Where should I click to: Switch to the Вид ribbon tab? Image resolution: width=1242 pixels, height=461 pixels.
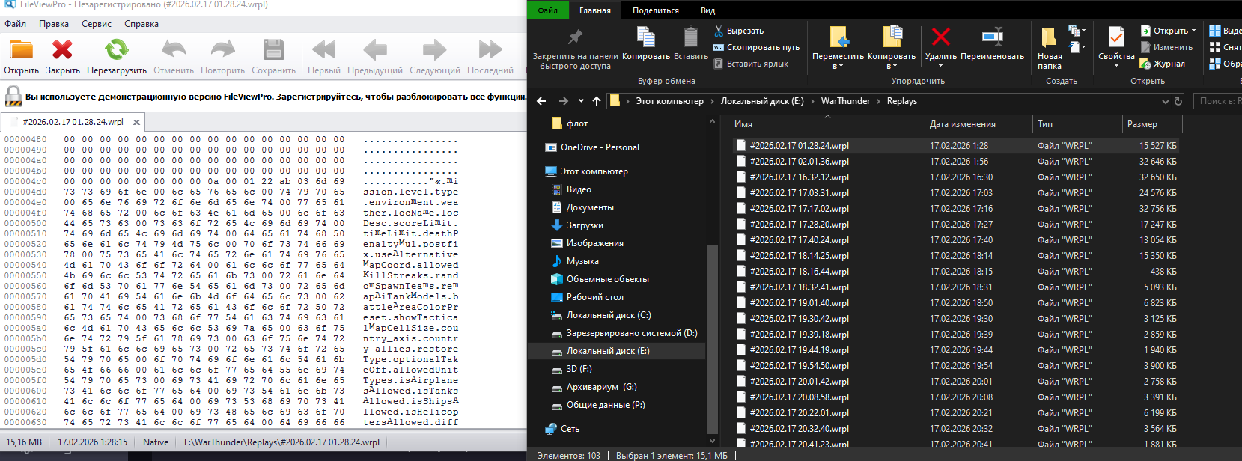pos(707,10)
